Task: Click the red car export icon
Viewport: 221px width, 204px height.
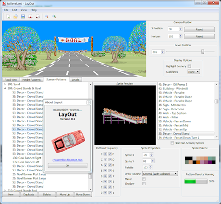Action: [x=30, y=16]
